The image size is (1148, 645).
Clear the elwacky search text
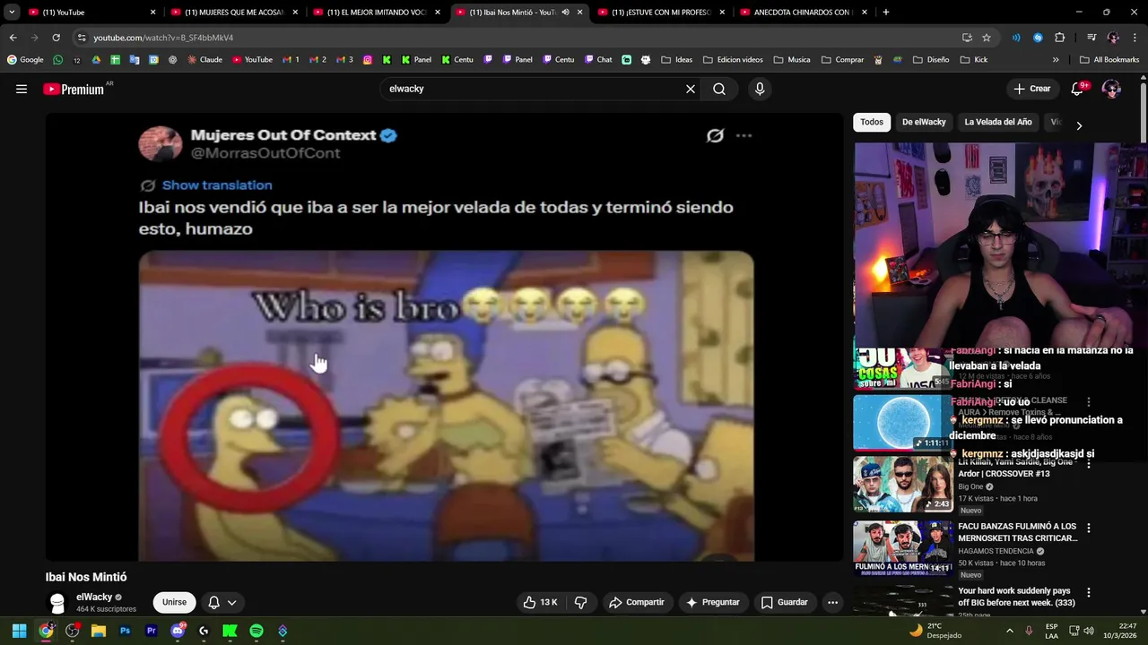(x=691, y=89)
